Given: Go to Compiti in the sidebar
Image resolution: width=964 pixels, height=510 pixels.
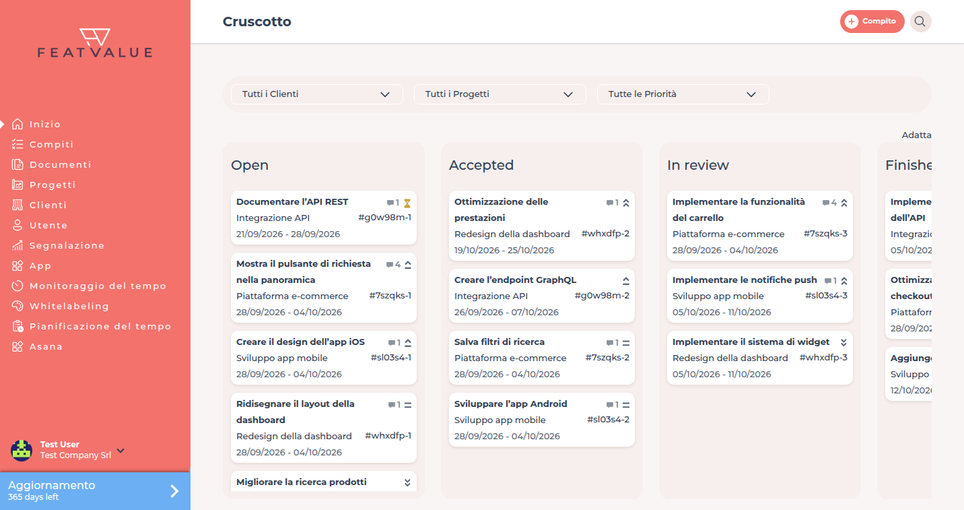Looking at the screenshot, I should click(51, 144).
